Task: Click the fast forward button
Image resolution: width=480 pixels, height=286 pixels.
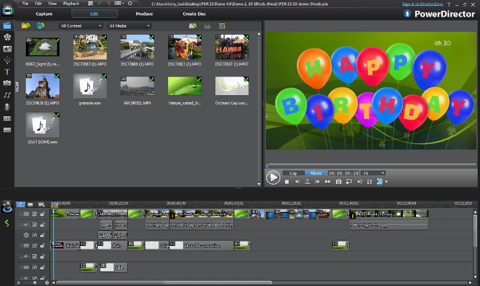Action: pos(328,181)
